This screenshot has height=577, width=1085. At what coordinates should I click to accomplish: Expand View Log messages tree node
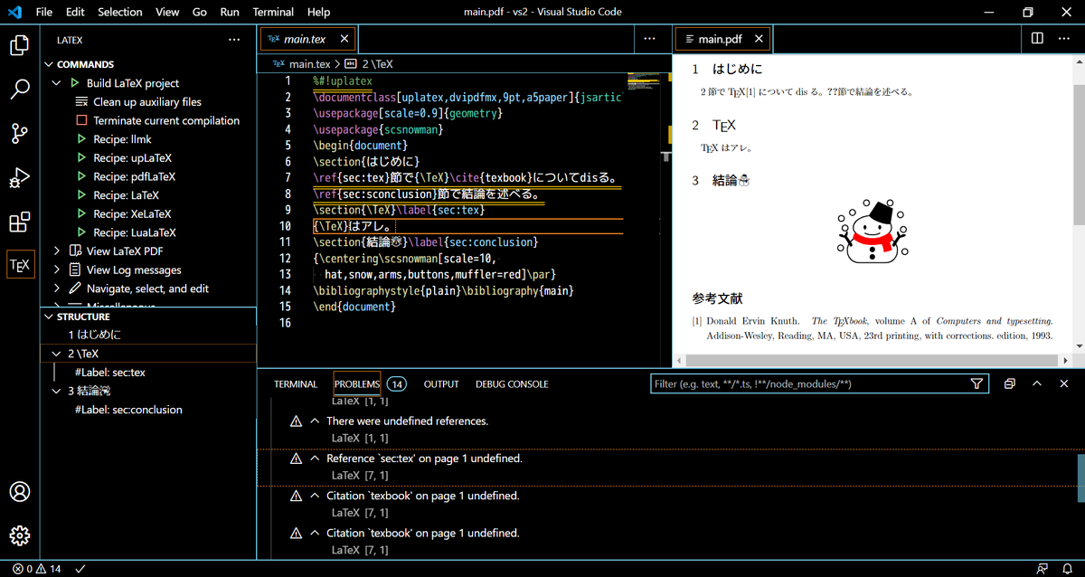(x=57, y=270)
